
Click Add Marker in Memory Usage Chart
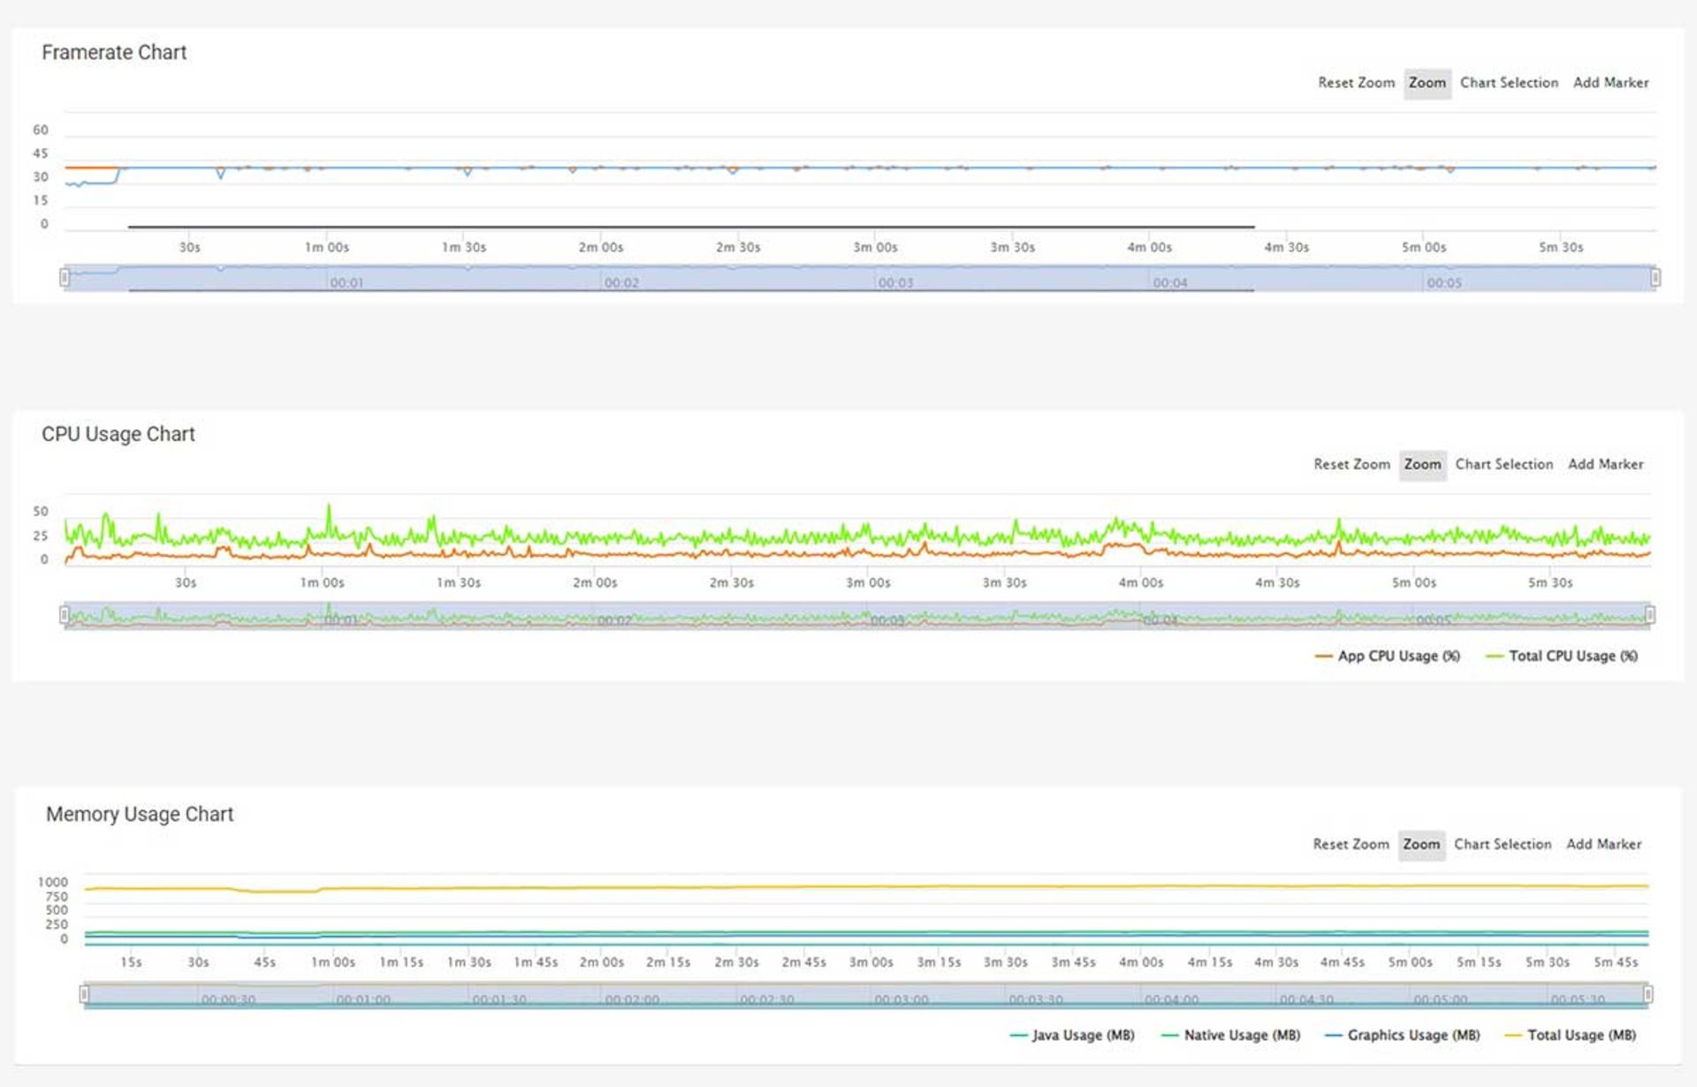point(1603,844)
